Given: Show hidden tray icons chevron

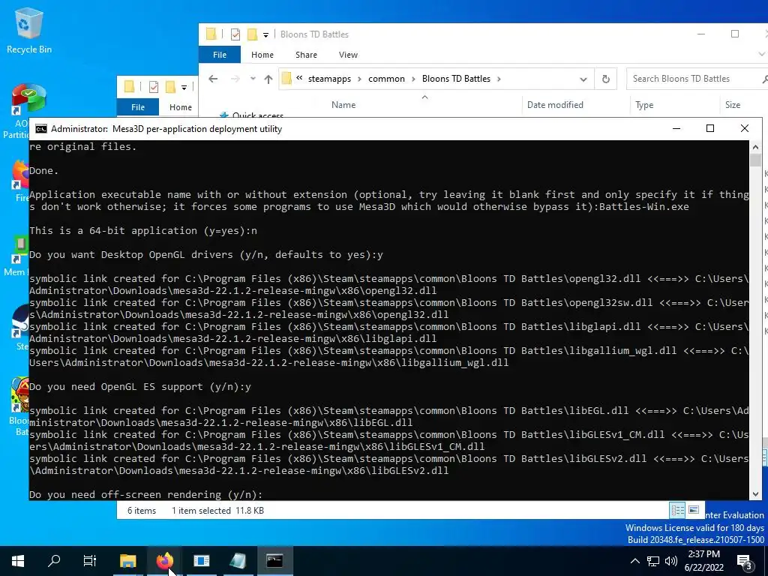Looking at the screenshot, I should pyautogui.click(x=634, y=561).
